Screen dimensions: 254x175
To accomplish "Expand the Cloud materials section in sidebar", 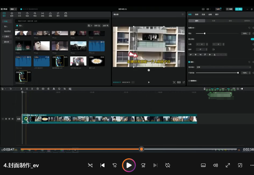I will [6, 37].
